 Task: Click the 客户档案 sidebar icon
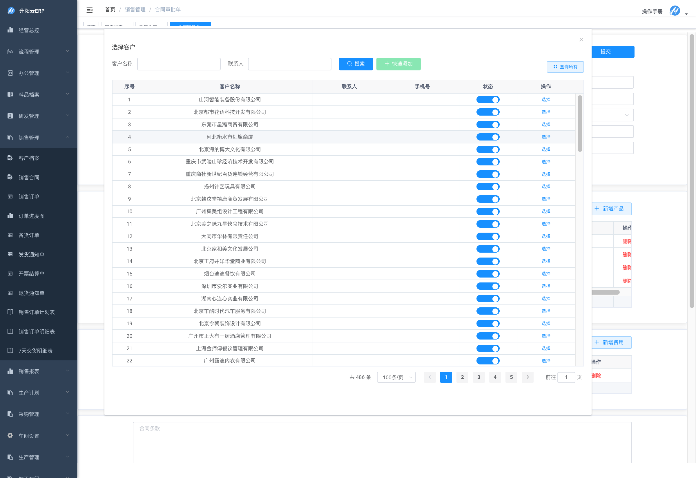(x=10, y=158)
